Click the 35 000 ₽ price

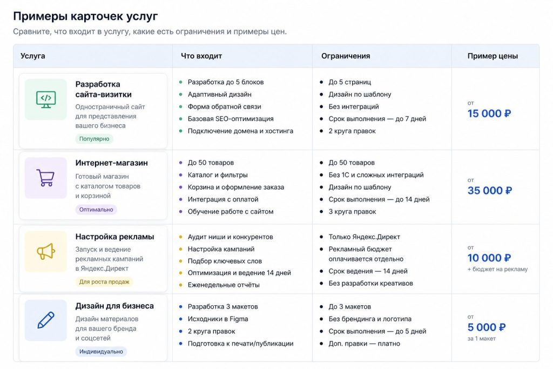[x=489, y=191]
